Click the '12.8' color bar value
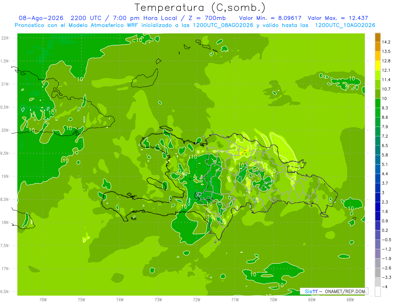393x304 pixels. pyautogui.click(x=386, y=61)
